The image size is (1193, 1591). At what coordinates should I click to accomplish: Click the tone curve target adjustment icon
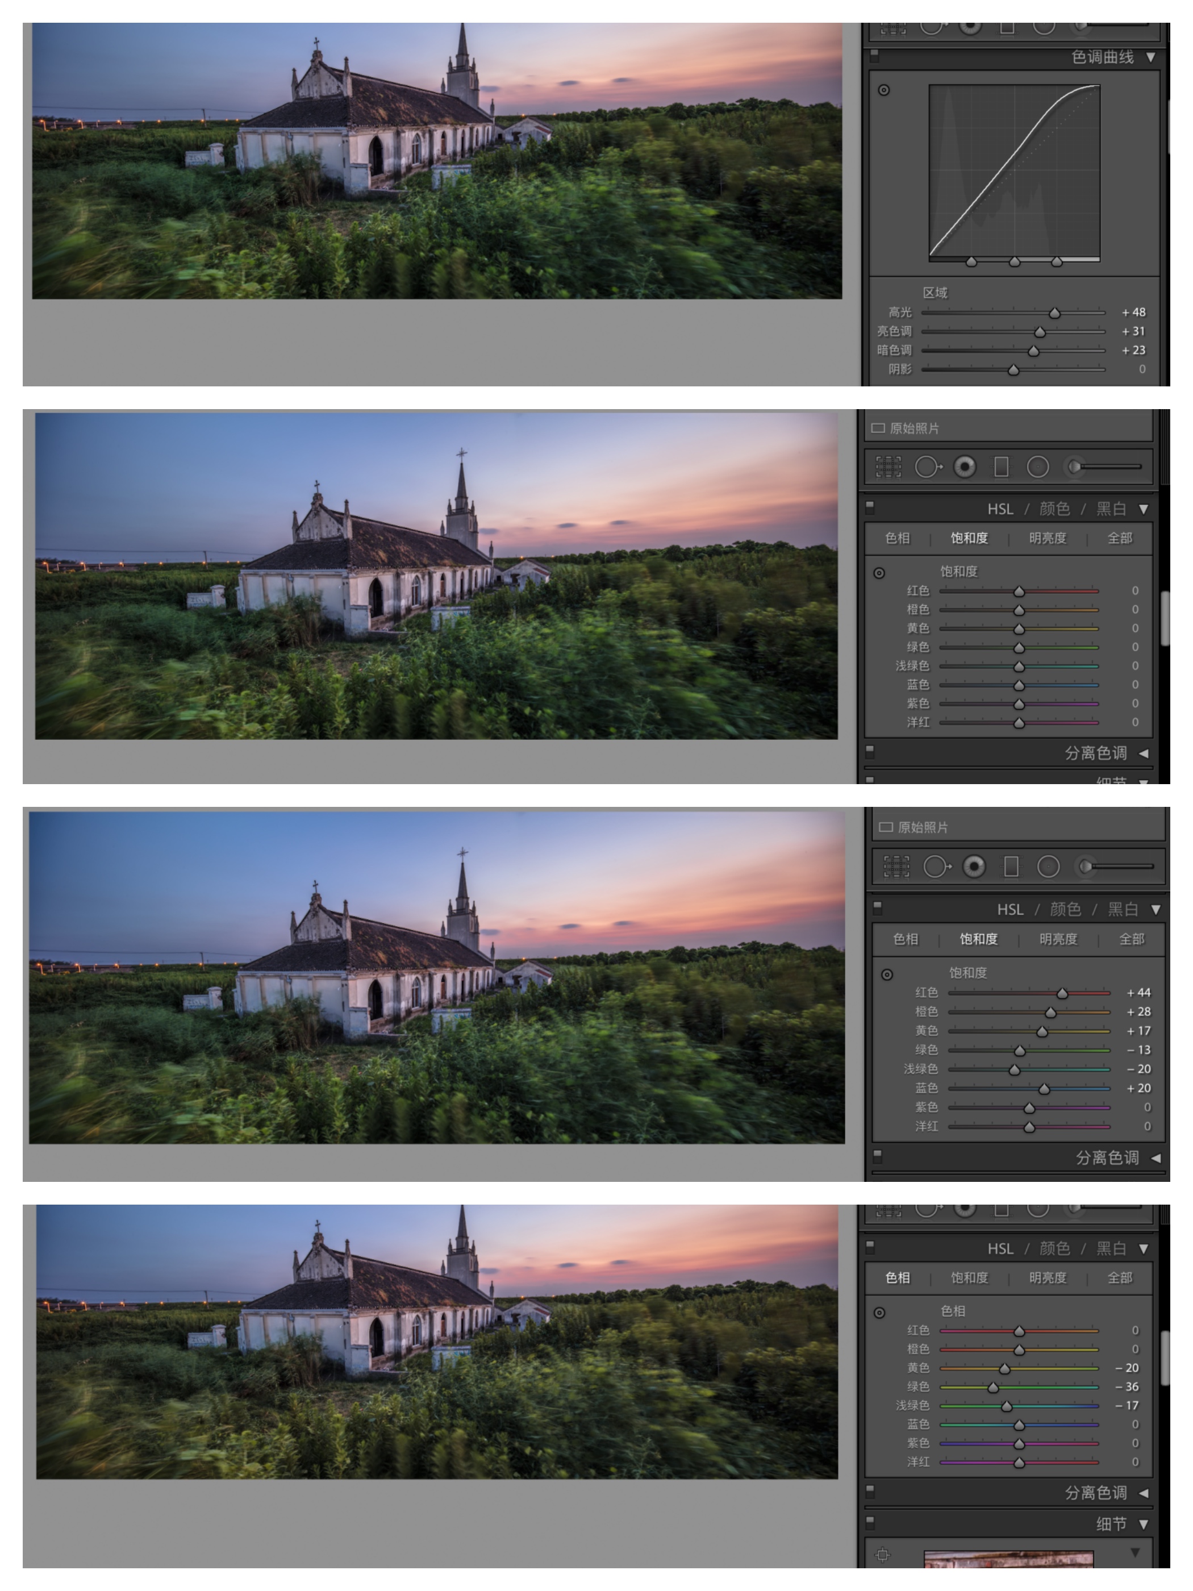(x=884, y=90)
